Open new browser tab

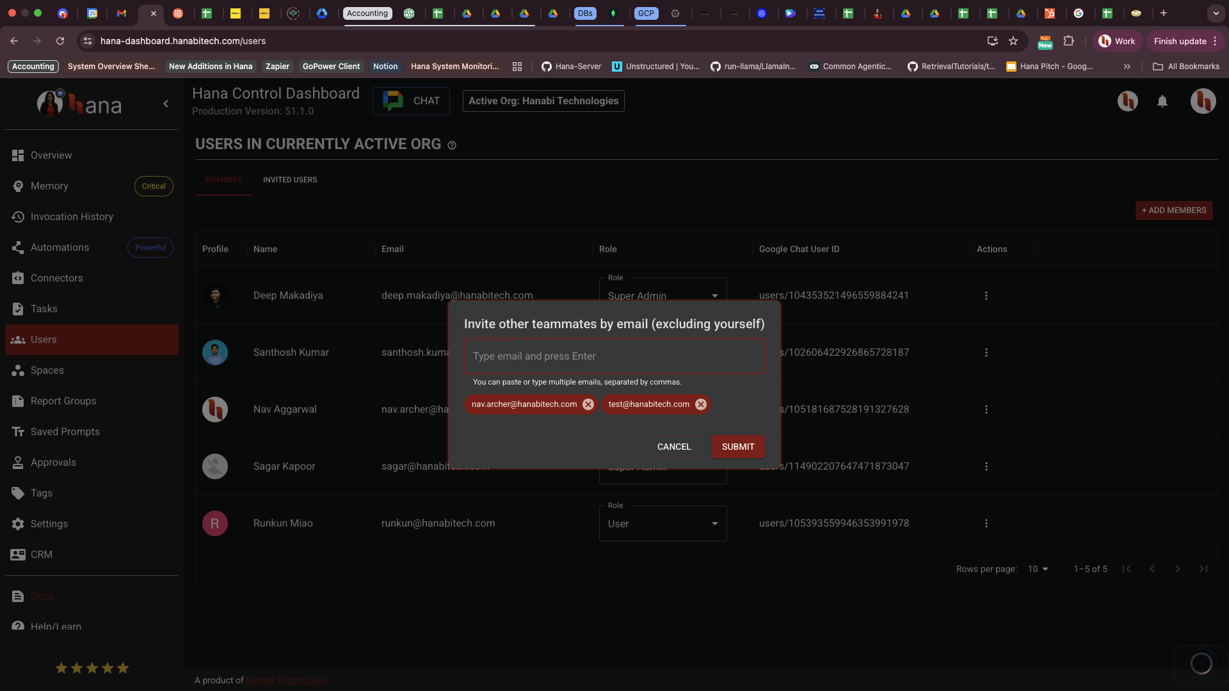coord(1164,13)
